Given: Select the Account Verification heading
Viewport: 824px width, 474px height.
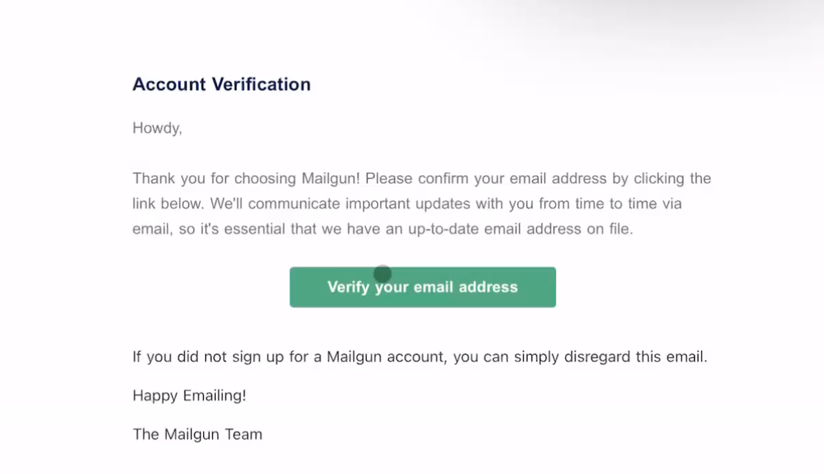Looking at the screenshot, I should (x=221, y=84).
